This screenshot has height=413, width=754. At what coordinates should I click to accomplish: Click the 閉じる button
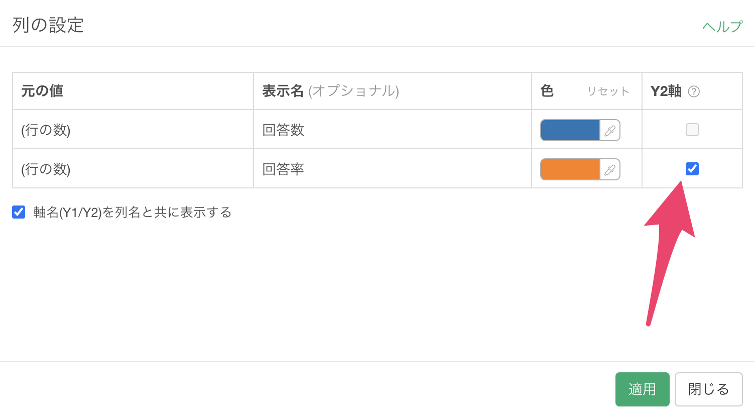tap(708, 389)
